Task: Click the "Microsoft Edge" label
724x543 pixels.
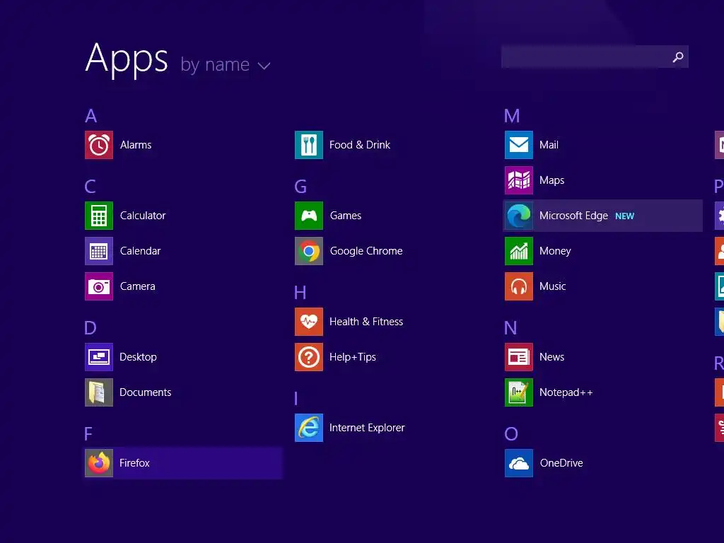Action: pyautogui.click(x=573, y=216)
